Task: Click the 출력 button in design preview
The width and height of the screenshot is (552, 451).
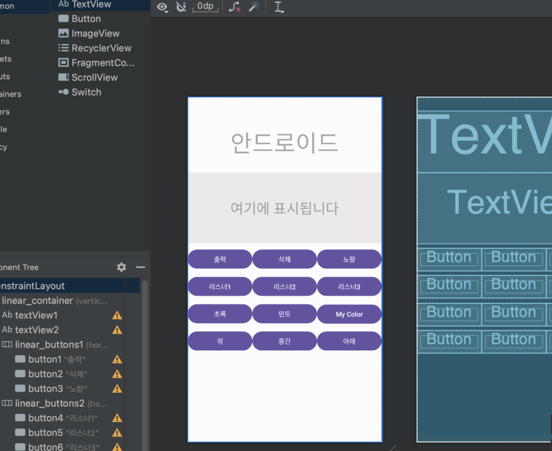Action: (220, 259)
